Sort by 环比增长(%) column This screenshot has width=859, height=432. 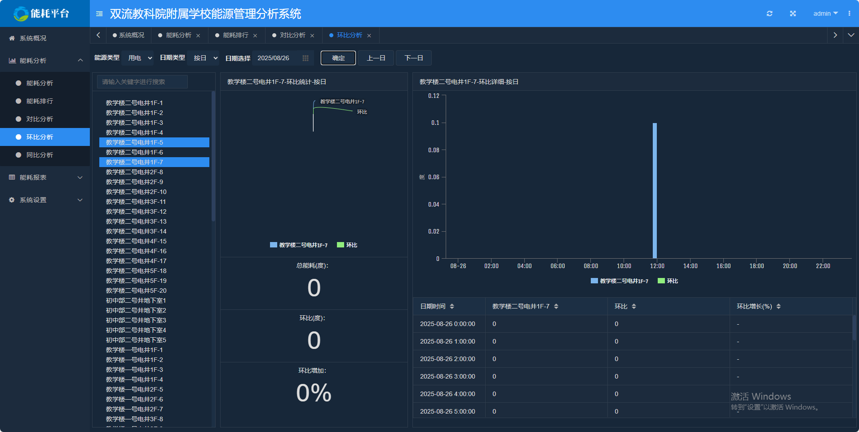click(779, 306)
